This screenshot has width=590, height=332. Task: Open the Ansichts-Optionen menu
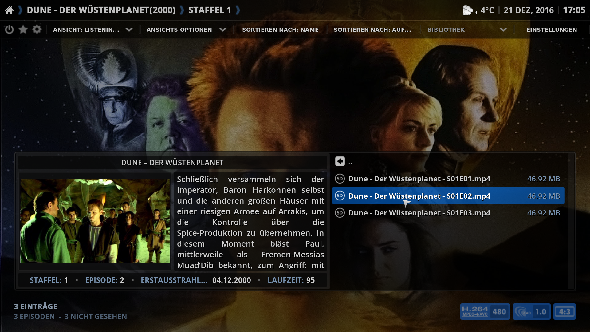179,30
